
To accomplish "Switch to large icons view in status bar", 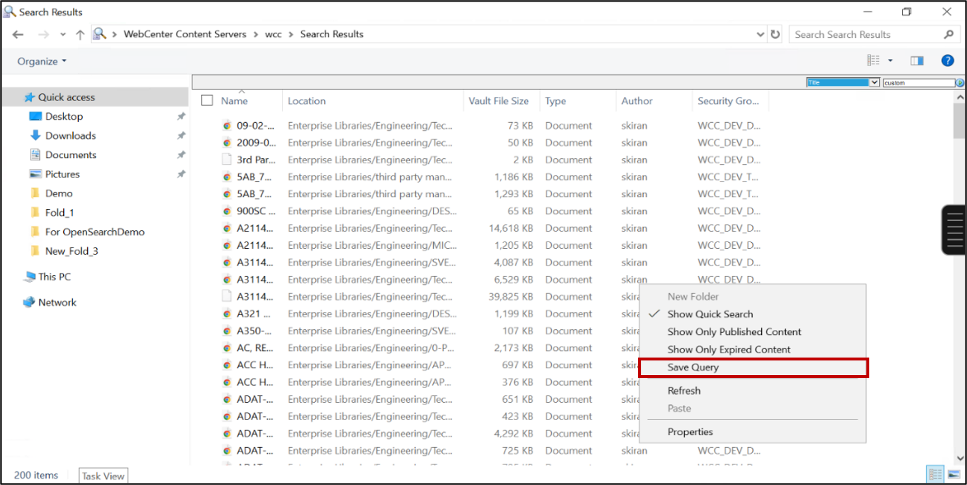I will pyautogui.click(x=954, y=474).
